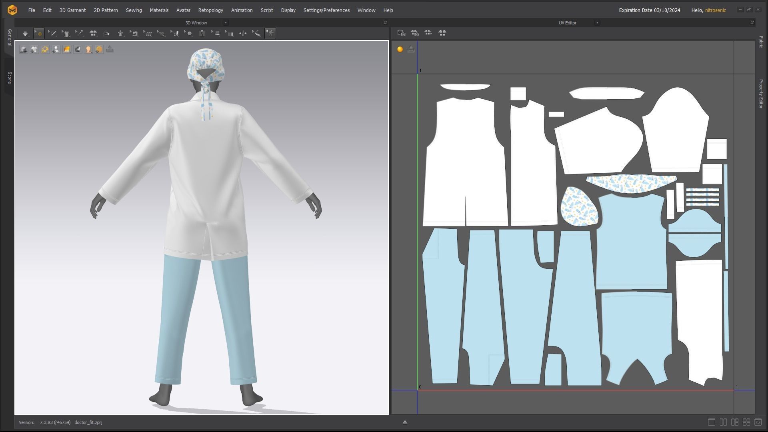Open the General side tab
This screenshot has width=768, height=432.
coord(10,38)
